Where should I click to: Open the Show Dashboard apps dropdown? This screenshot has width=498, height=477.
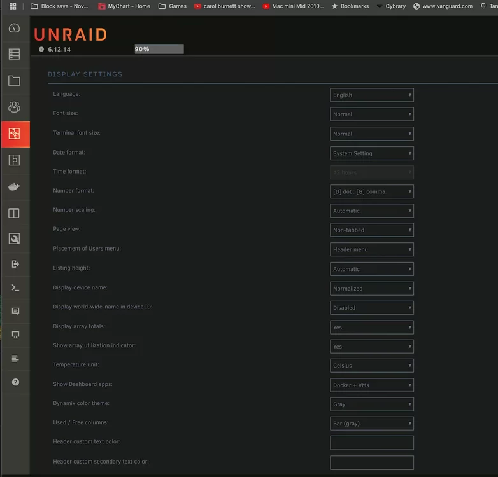point(372,385)
